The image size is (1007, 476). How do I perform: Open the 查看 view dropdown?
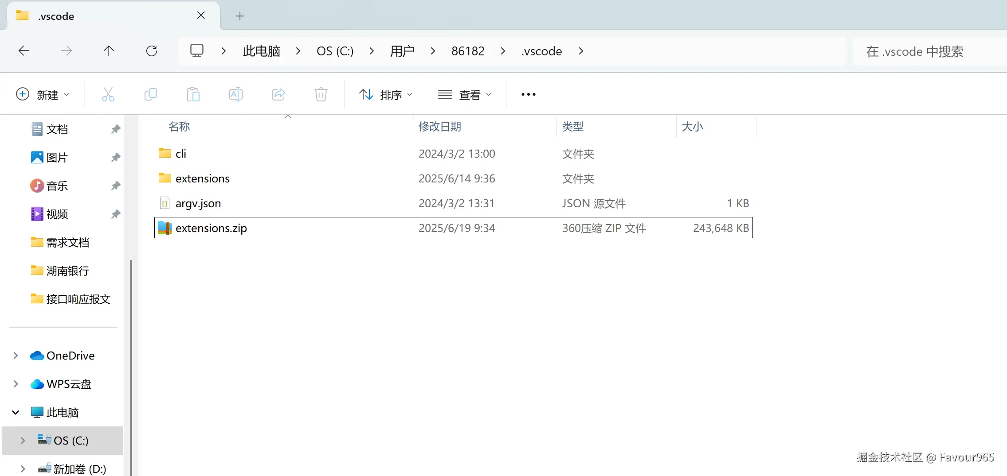(465, 94)
